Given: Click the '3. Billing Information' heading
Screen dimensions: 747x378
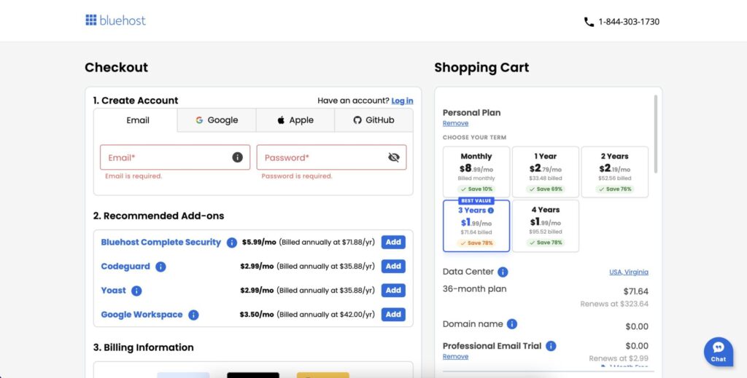Looking at the screenshot, I should tap(144, 347).
